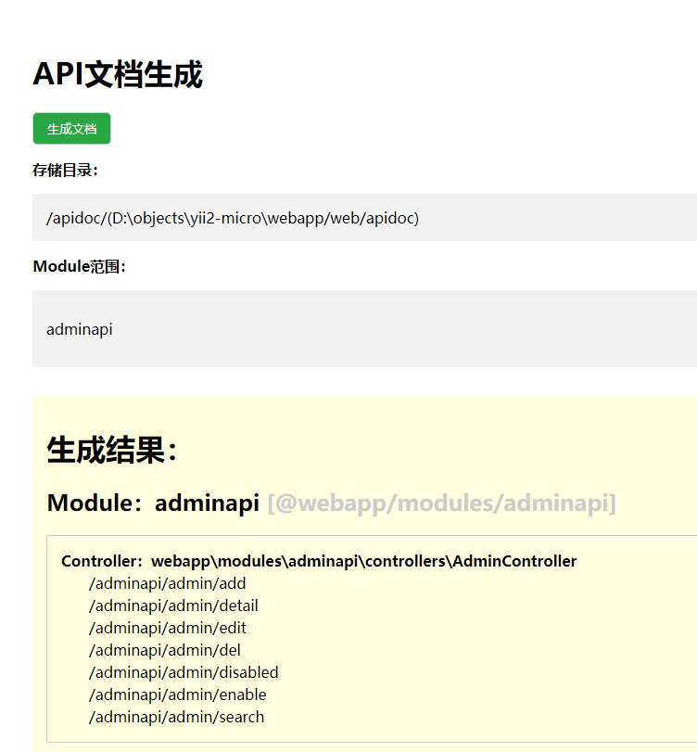Screen dimensions: 697x752
Task: Click the AdminController class path text
Action: tap(363, 561)
